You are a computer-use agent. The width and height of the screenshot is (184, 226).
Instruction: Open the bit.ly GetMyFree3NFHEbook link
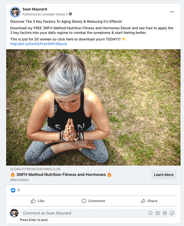pyautogui.click(x=39, y=44)
